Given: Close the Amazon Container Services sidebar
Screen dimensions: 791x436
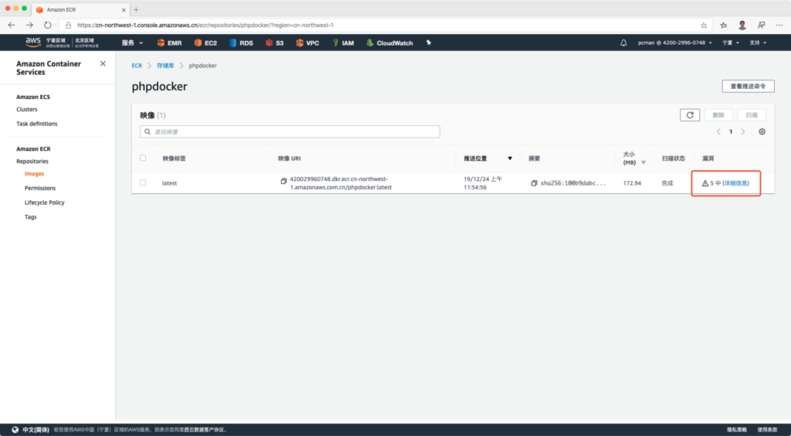Looking at the screenshot, I should [x=103, y=64].
